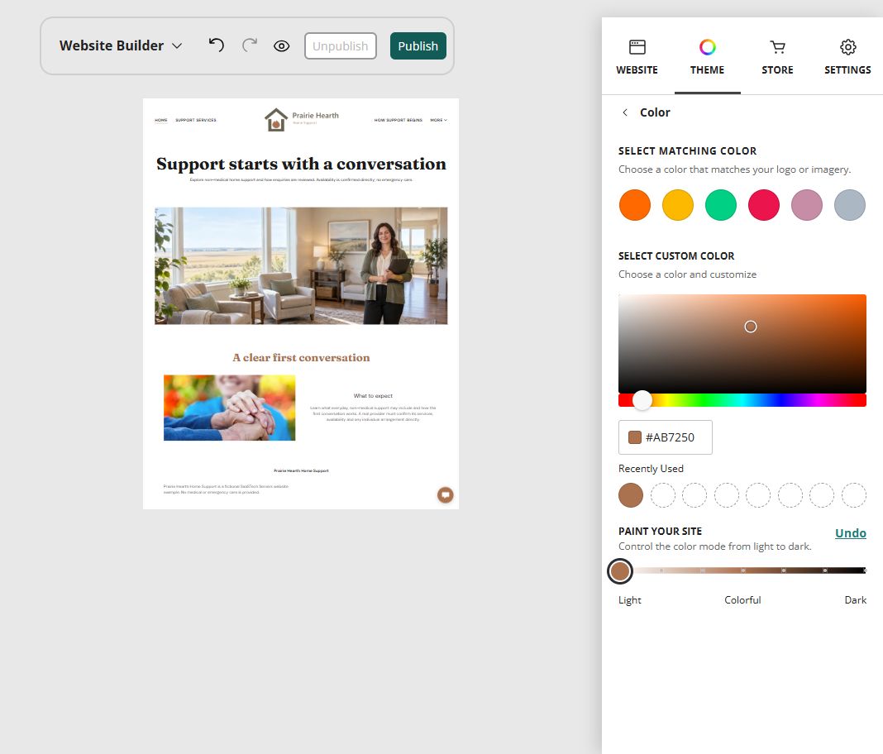This screenshot has width=883, height=754.
Task: Click the Prairie Hearth house logo
Action: click(276, 119)
